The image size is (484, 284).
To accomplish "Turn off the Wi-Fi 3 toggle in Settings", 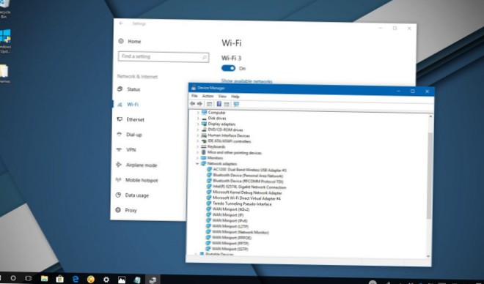I will [x=228, y=68].
